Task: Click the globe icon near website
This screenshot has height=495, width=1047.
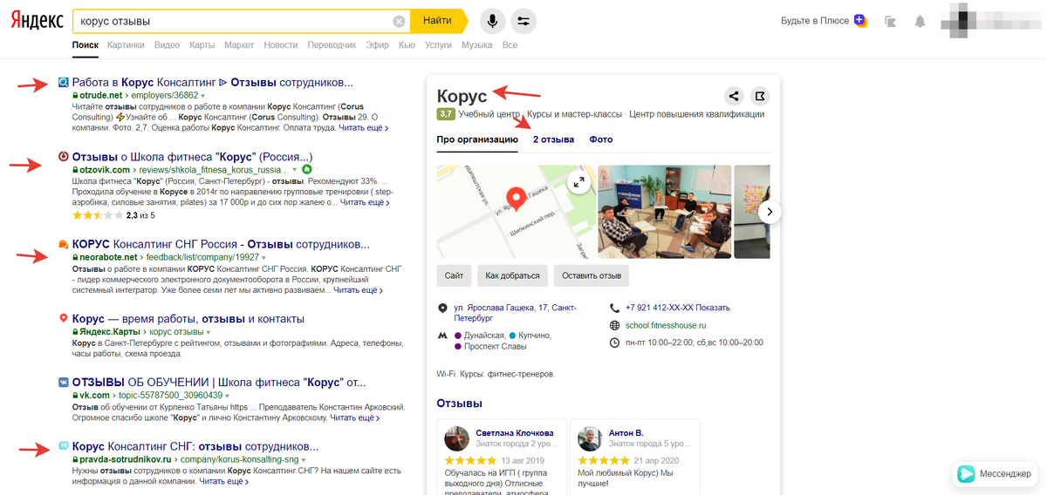Action: click(616, 325)
